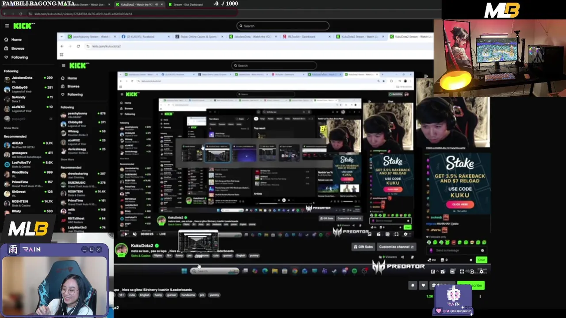This screenshot has width=566, height=318.
Task: Open Whissg channel in nested Following list
Action: (84, 132)
